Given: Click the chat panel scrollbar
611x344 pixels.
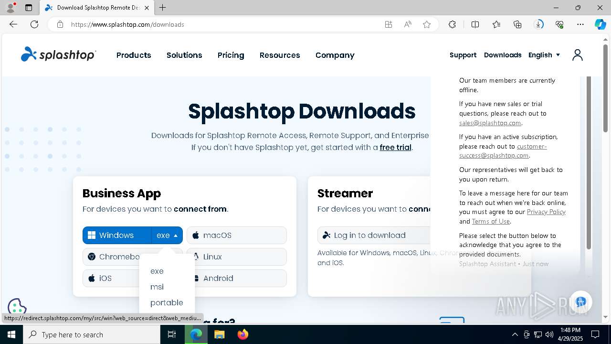Looking at the screenshot, I should point(589,162).
